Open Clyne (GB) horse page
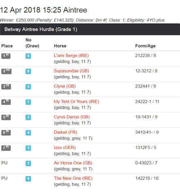The image size is (180, 194). (65, 86)
